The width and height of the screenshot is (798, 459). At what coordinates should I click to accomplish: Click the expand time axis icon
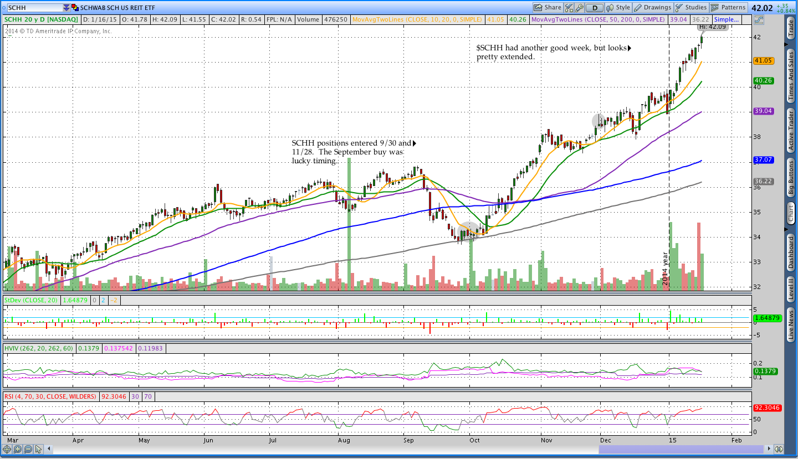point(779,449)
